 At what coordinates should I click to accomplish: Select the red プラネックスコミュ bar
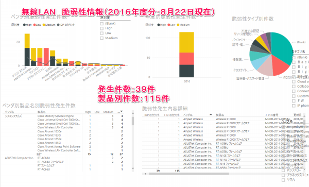(46, 57)
